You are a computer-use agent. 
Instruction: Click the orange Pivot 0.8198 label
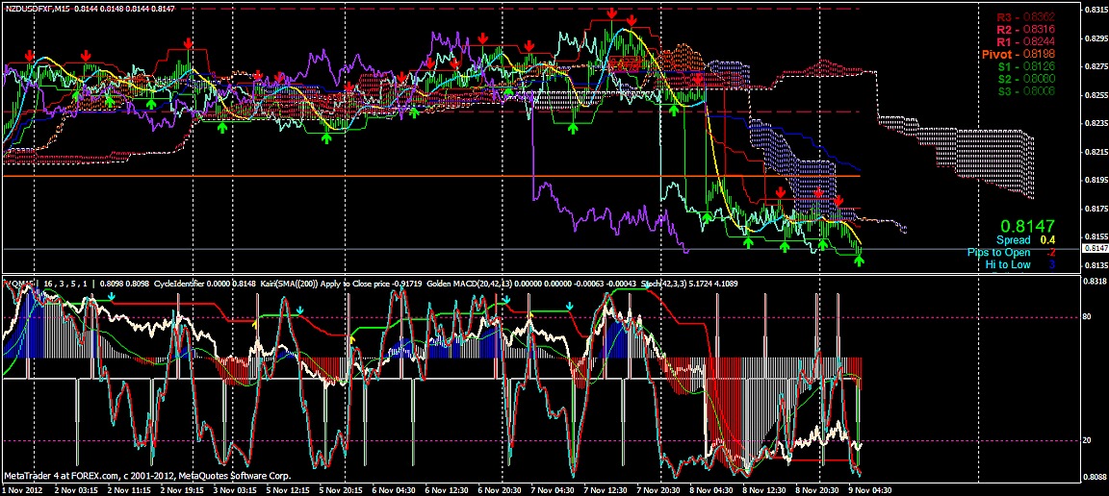[x=1018, y=55]
